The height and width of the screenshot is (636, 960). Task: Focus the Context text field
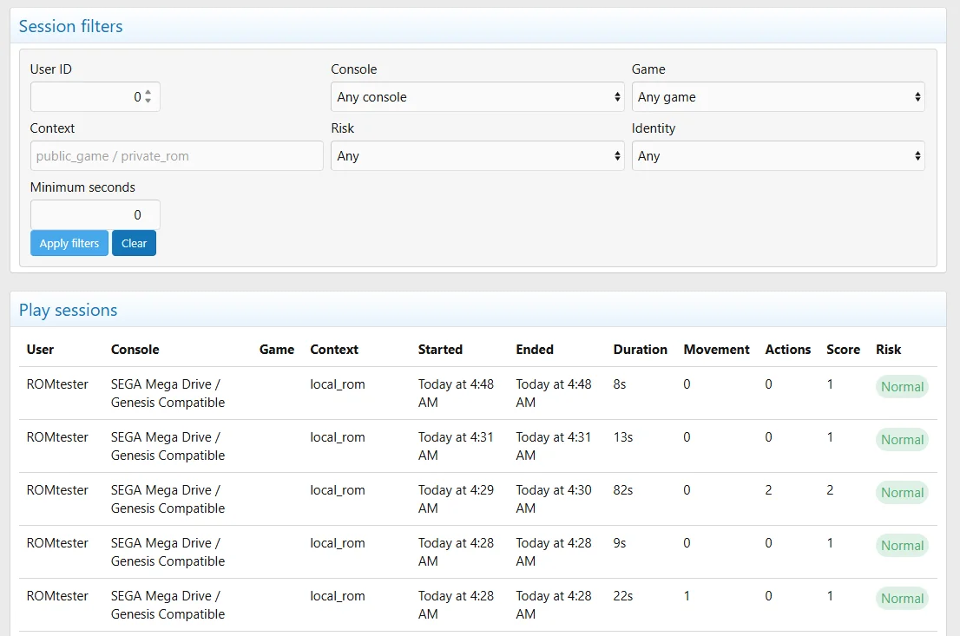(177, 156)
